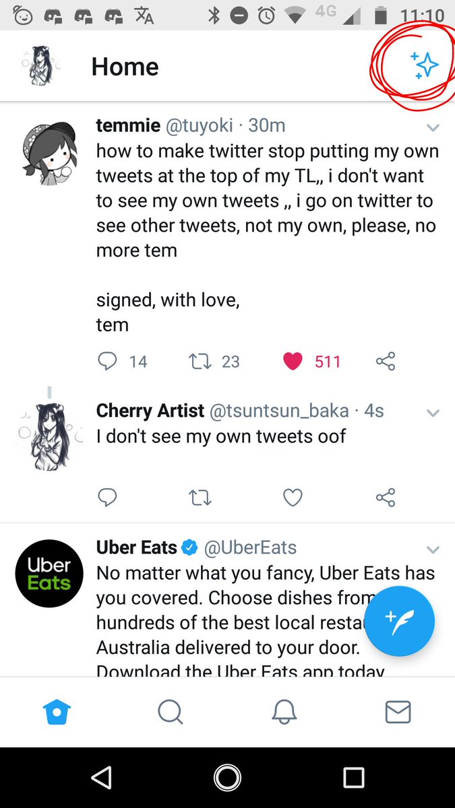Share Cherry Artist's tweet
The height and width of the screenshot is (808, 455).
pyautogui.click(x=386, y=498)
